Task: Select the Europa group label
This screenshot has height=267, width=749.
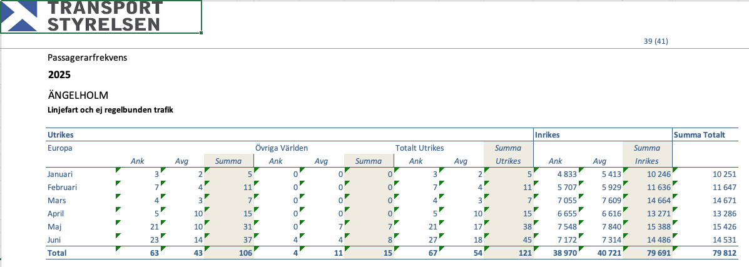Action: (x=60, y=148)
